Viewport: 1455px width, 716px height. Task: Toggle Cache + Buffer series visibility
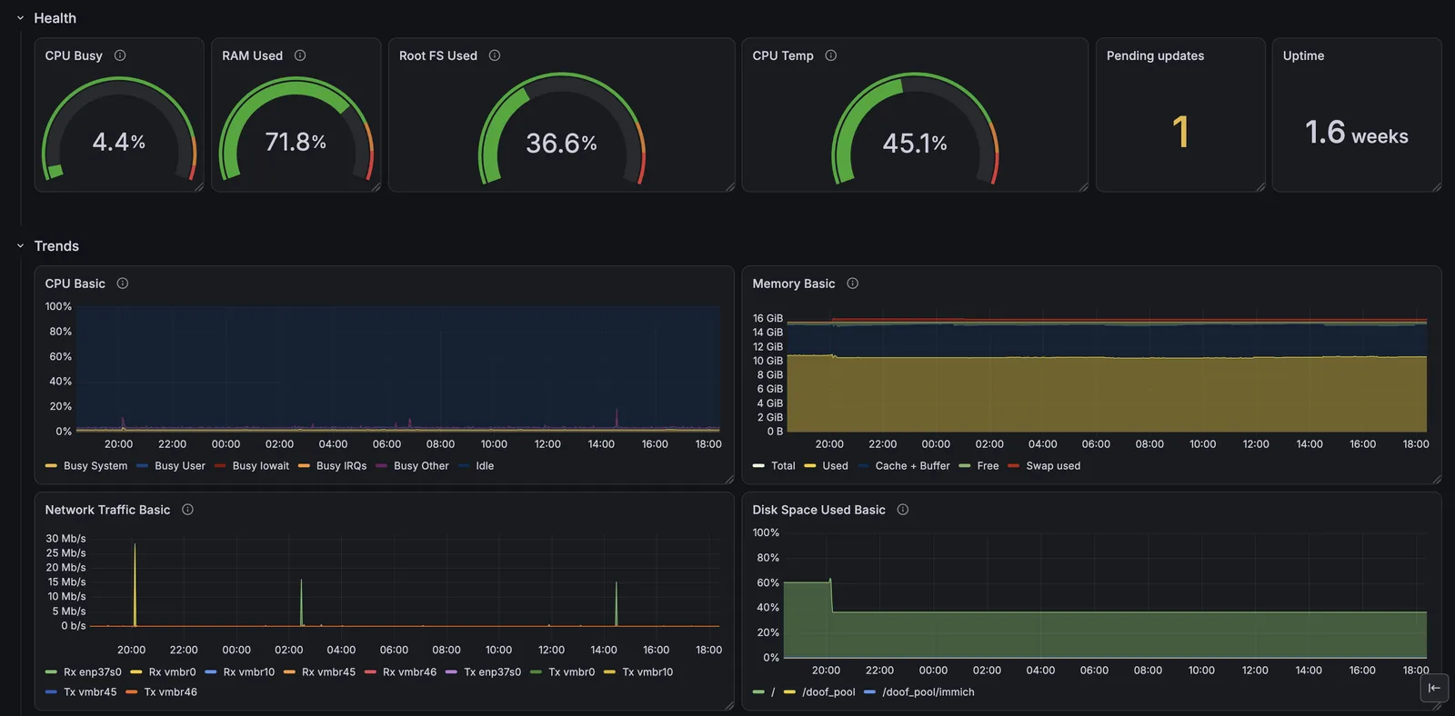pyautogui.click(x=912, y=466)
